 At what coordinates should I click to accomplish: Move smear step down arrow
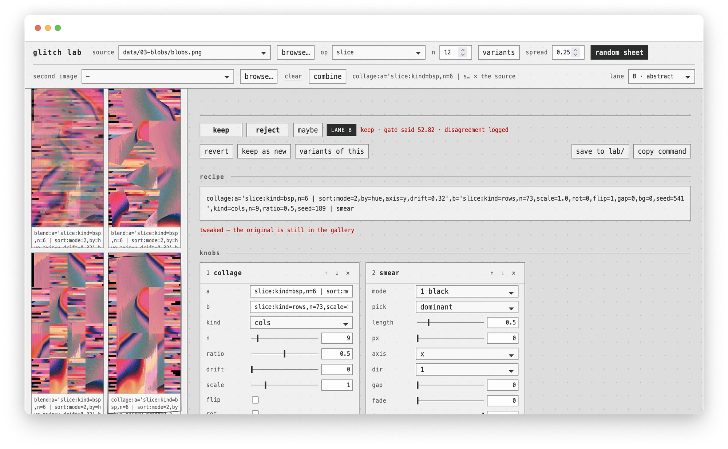pos(503,273)
